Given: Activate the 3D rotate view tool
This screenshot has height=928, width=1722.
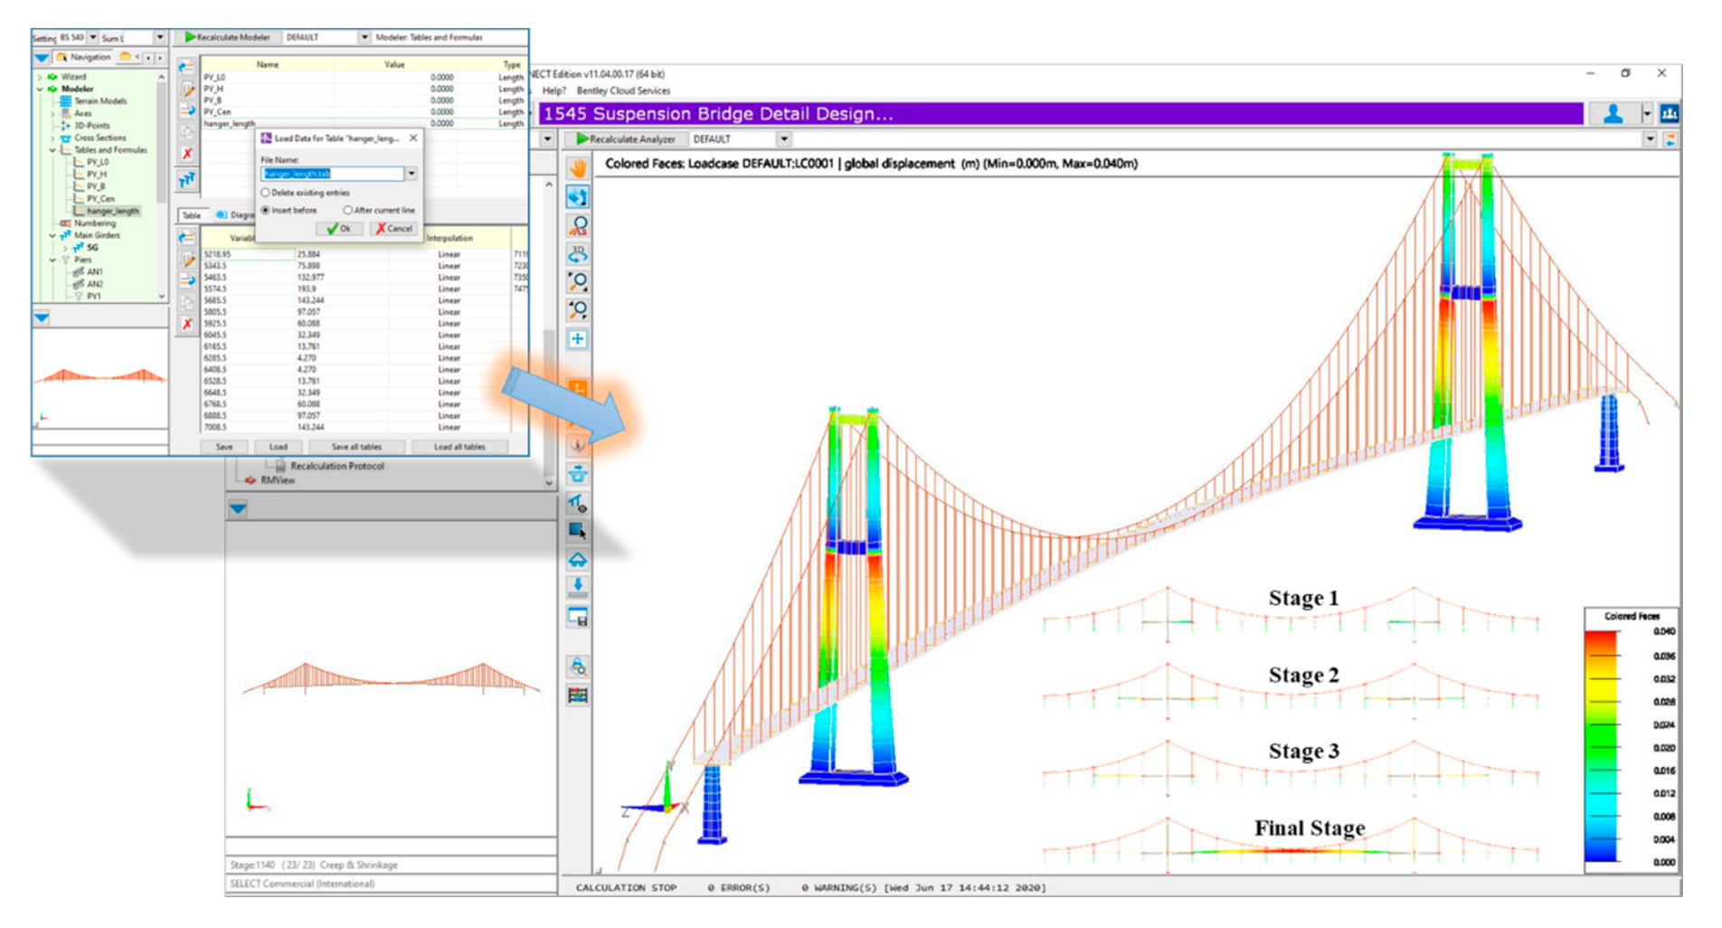Looking at the screenshot, I should click(578, 252).
